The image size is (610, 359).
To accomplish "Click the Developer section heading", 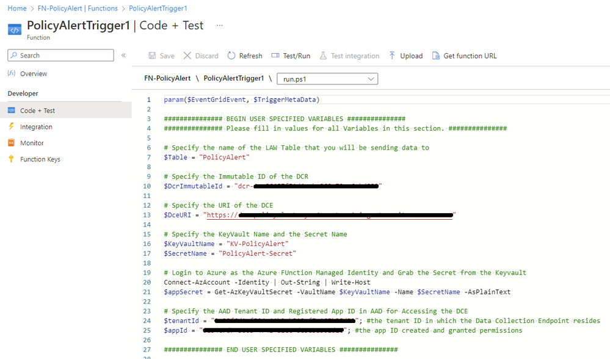I will (x=23, y=93).
